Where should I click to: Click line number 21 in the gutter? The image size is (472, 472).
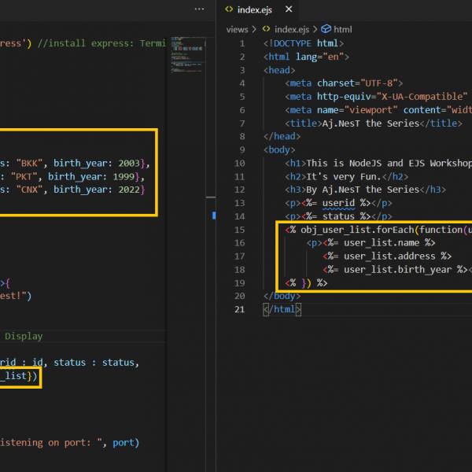[240, 309]
